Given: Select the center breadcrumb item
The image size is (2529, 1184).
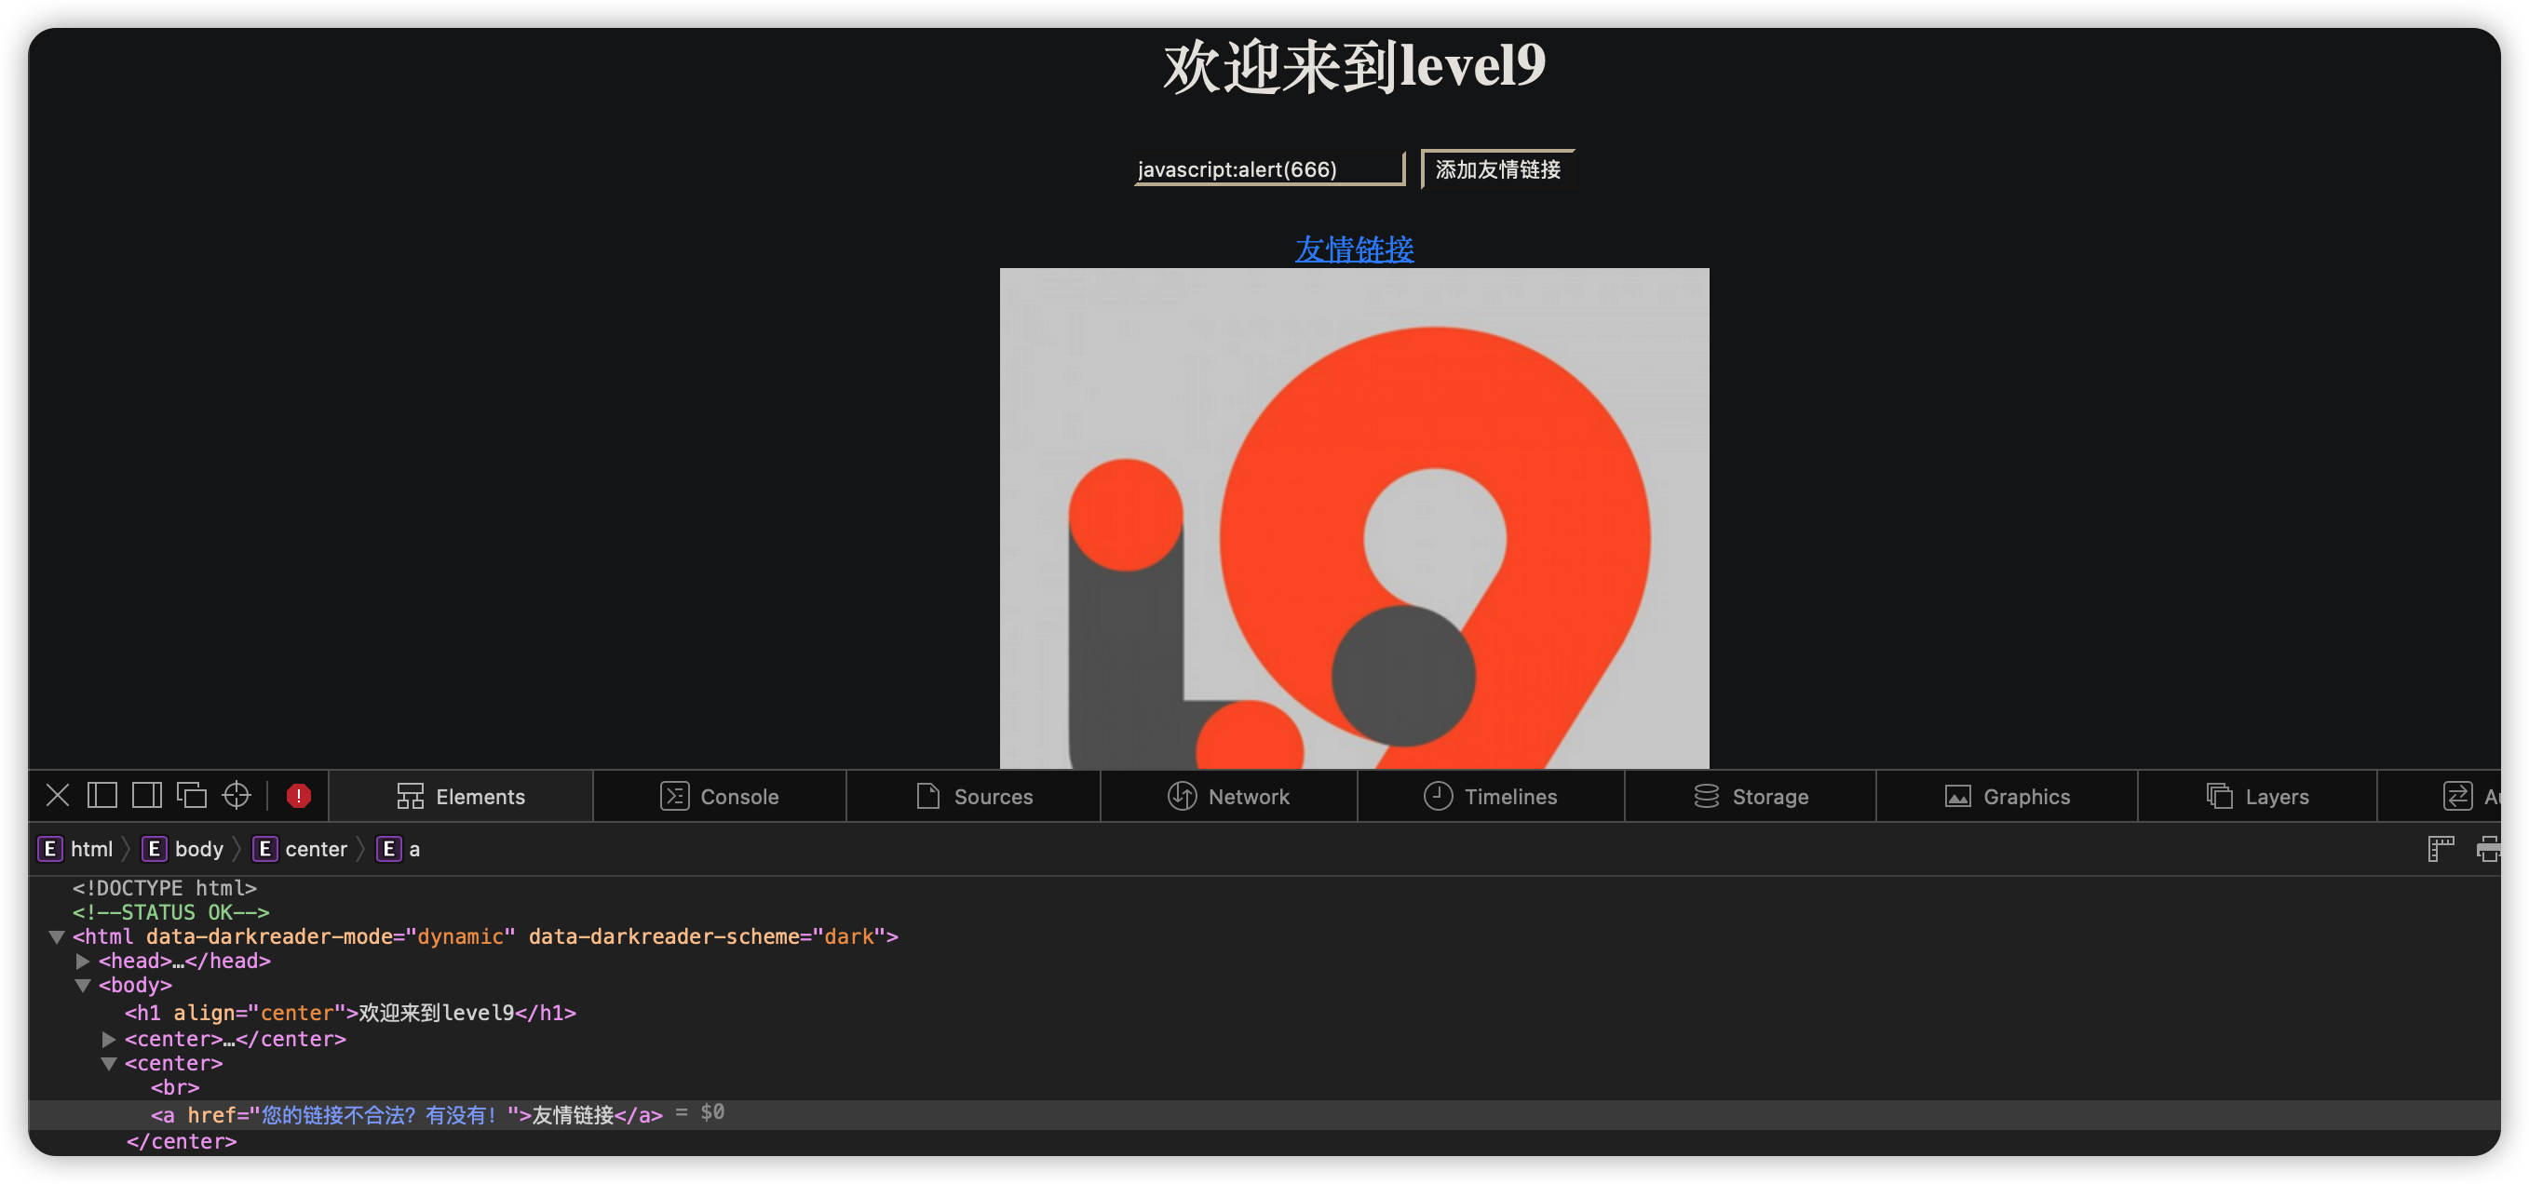Looking at the screenshot, I should pos(301,849).
